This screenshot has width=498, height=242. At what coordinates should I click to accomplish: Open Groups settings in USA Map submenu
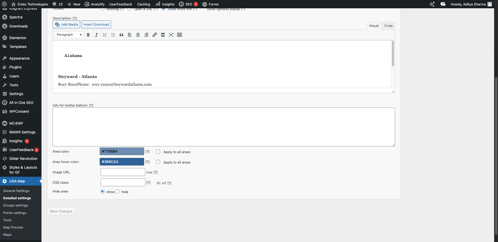[x=16, y=205]
